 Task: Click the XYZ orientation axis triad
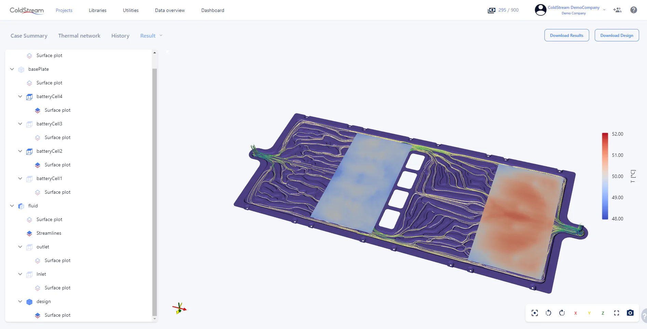[x=179, y=309]
